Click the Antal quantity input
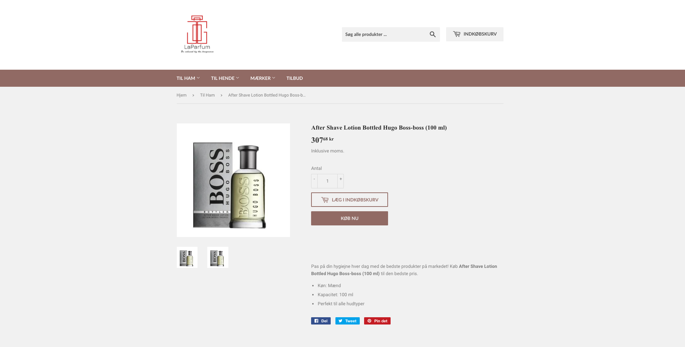This screenshot has width=685, height=347. [x=327, y=181]
